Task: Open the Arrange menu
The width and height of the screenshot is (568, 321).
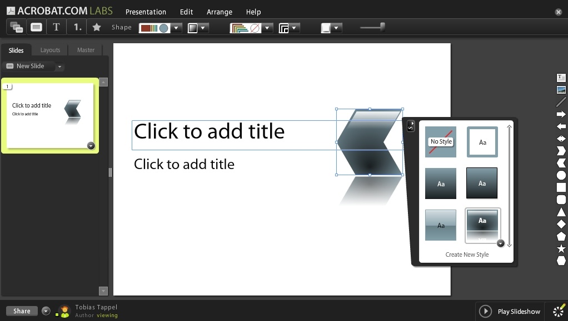Action: point(219,12)
